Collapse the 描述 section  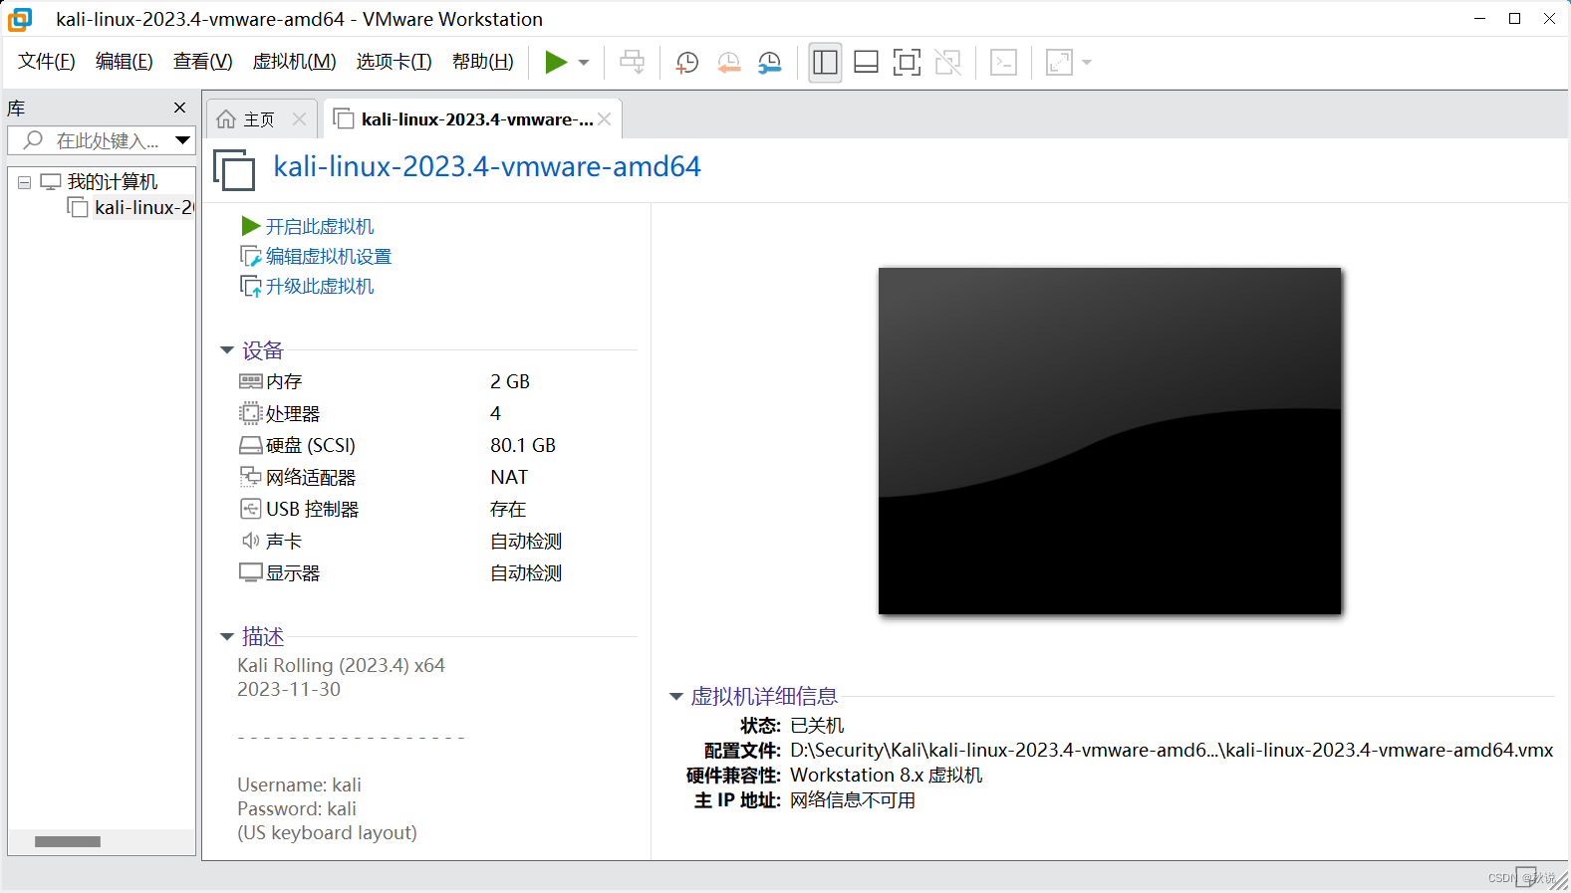coord(227,636)
